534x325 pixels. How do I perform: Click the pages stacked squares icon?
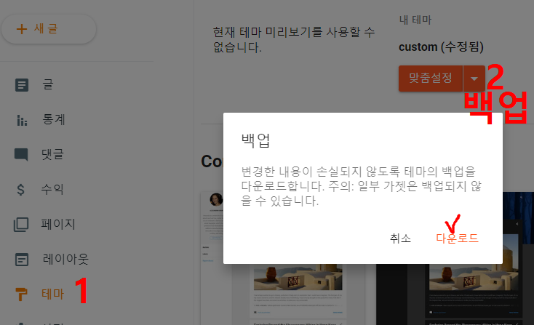tap(21, 225)
